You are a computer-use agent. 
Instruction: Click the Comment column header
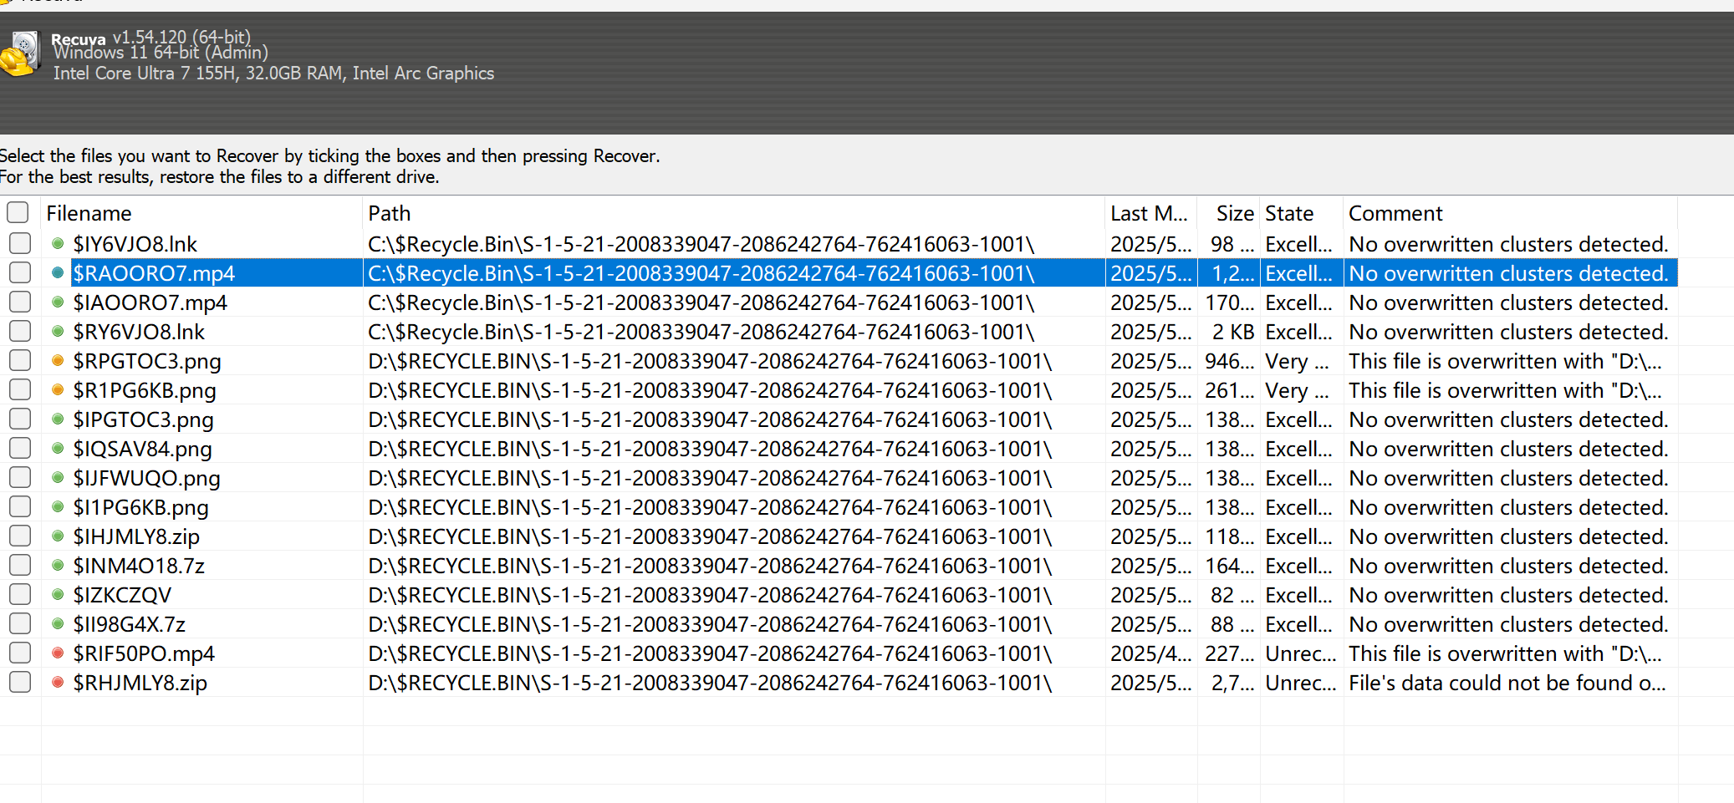1395,214
